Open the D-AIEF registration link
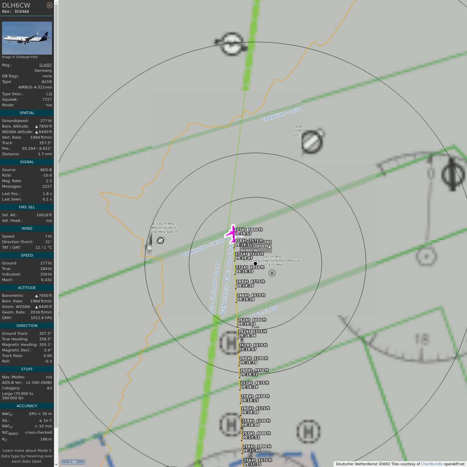 tap(45, 65)
